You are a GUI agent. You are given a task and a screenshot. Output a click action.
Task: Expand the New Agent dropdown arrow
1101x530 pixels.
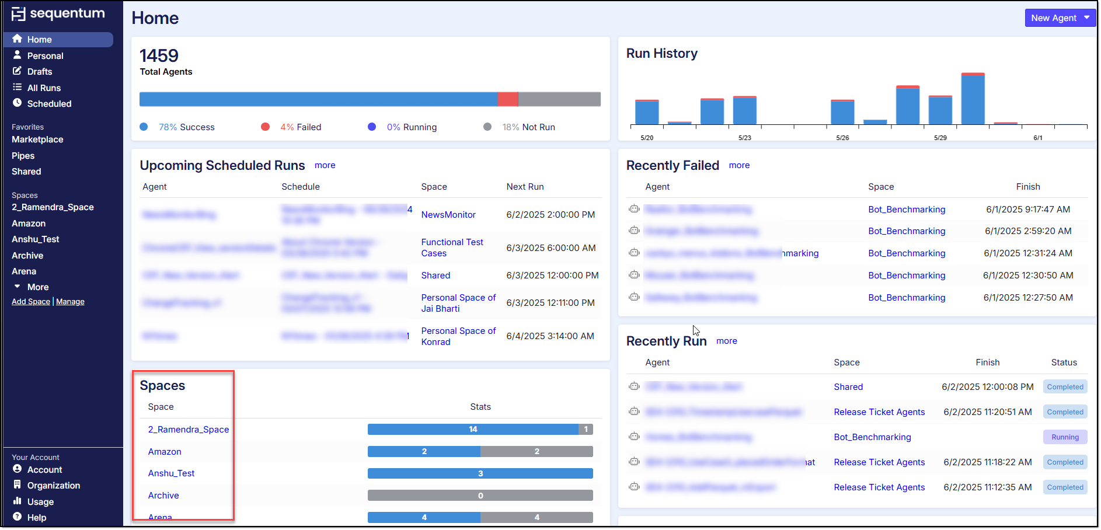tap(1086, 18)
